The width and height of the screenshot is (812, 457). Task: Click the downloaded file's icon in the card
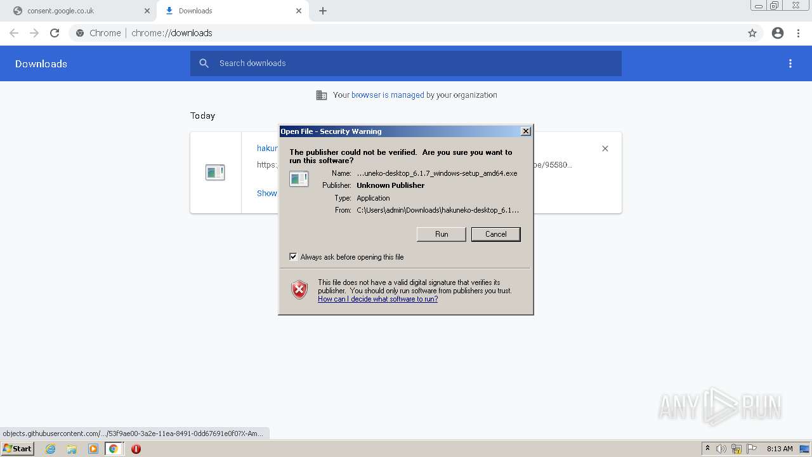click(215, 172)
